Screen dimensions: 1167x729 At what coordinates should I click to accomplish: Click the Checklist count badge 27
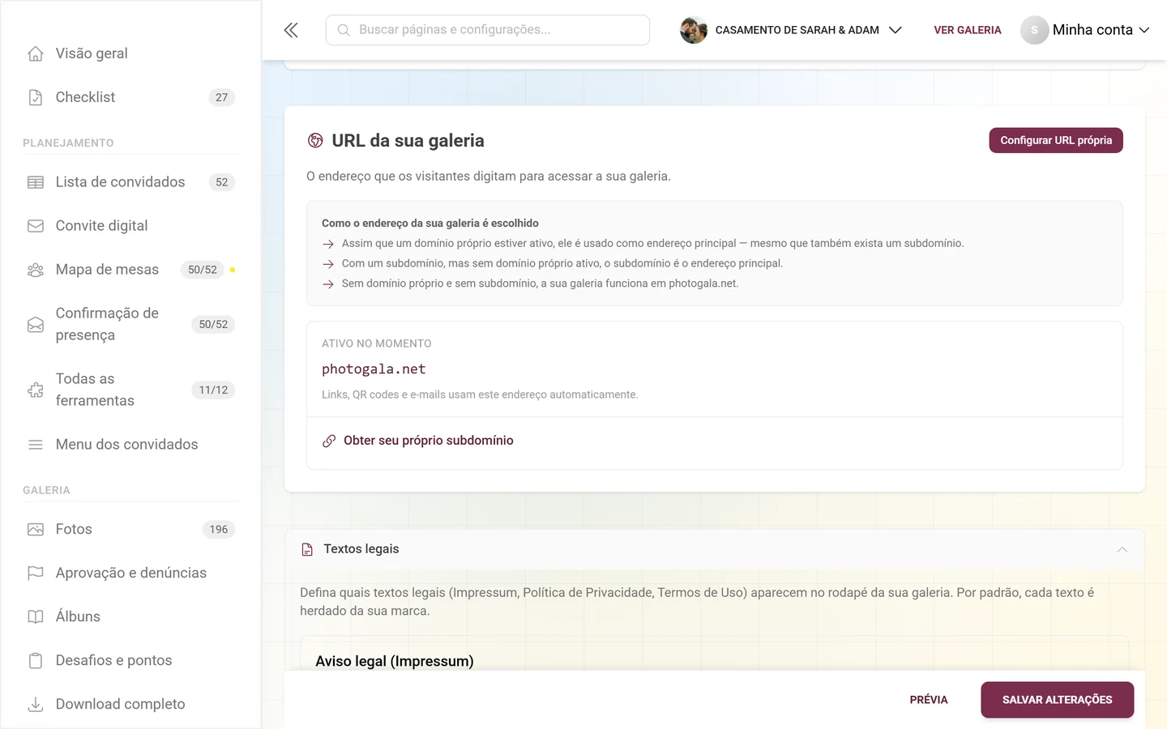coord(221,97)
